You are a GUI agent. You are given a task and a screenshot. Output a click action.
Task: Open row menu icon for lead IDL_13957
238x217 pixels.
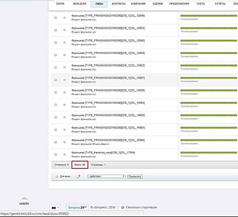pos(64,80)
